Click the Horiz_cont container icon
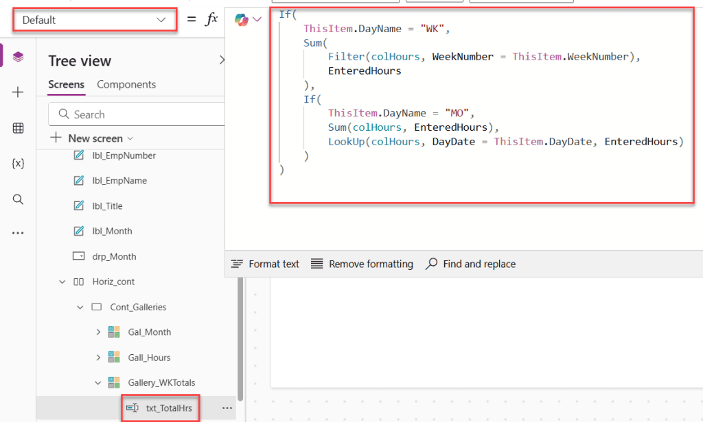This screenshot has width=703, height=422. click(x=78, y=282)
